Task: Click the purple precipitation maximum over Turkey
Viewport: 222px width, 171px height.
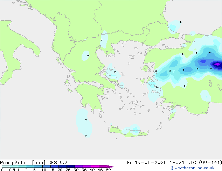Action: [217, 65]
